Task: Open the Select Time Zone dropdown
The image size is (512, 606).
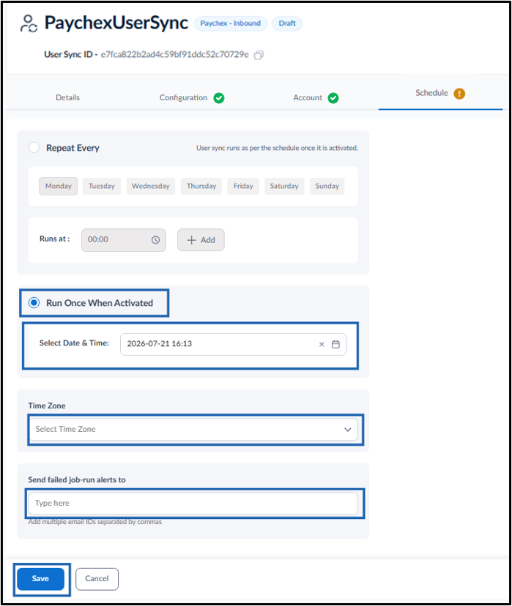Action: (x=194, y=430)
